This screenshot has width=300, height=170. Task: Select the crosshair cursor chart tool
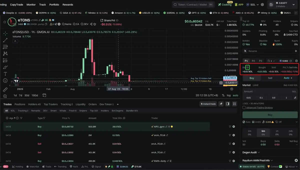5,33
